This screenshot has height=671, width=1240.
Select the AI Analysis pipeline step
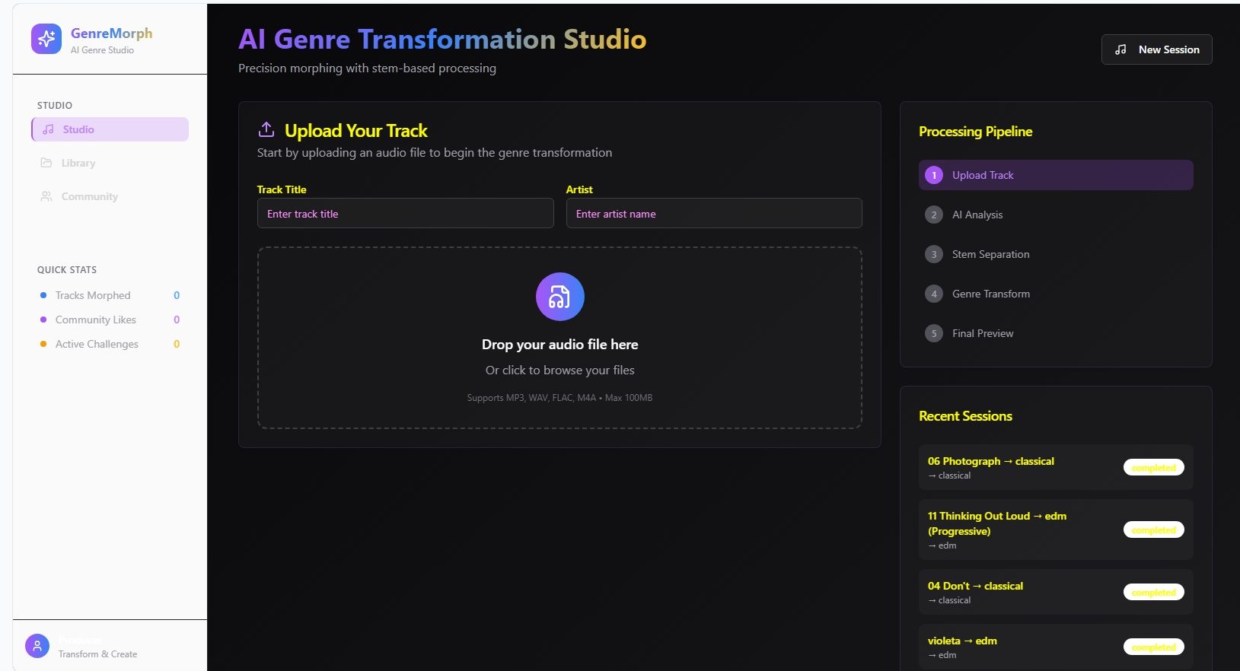point(1056,215)
